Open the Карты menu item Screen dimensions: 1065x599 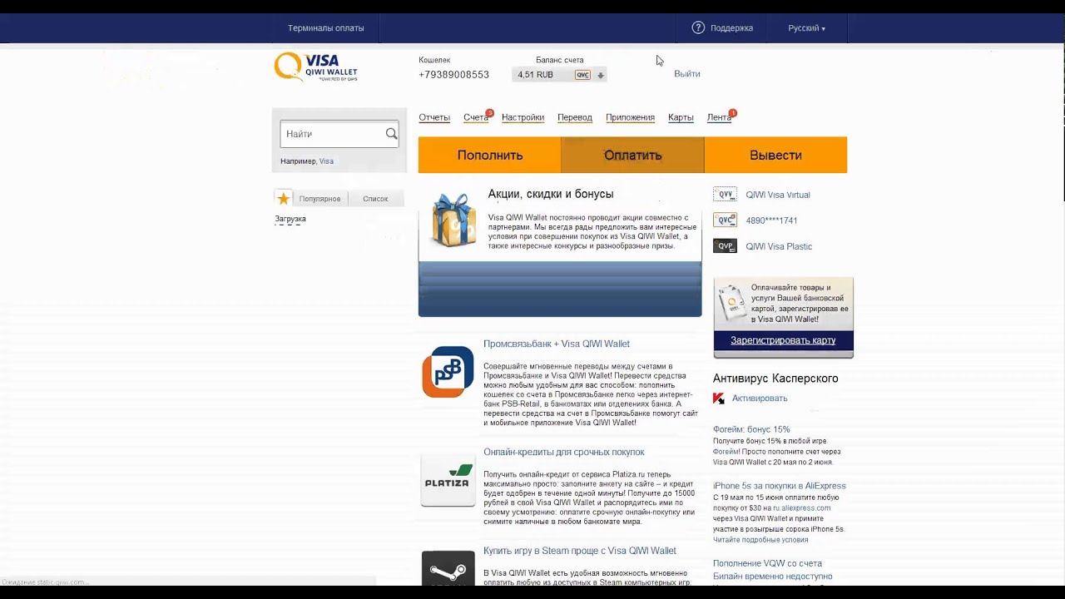coord(681,117)
